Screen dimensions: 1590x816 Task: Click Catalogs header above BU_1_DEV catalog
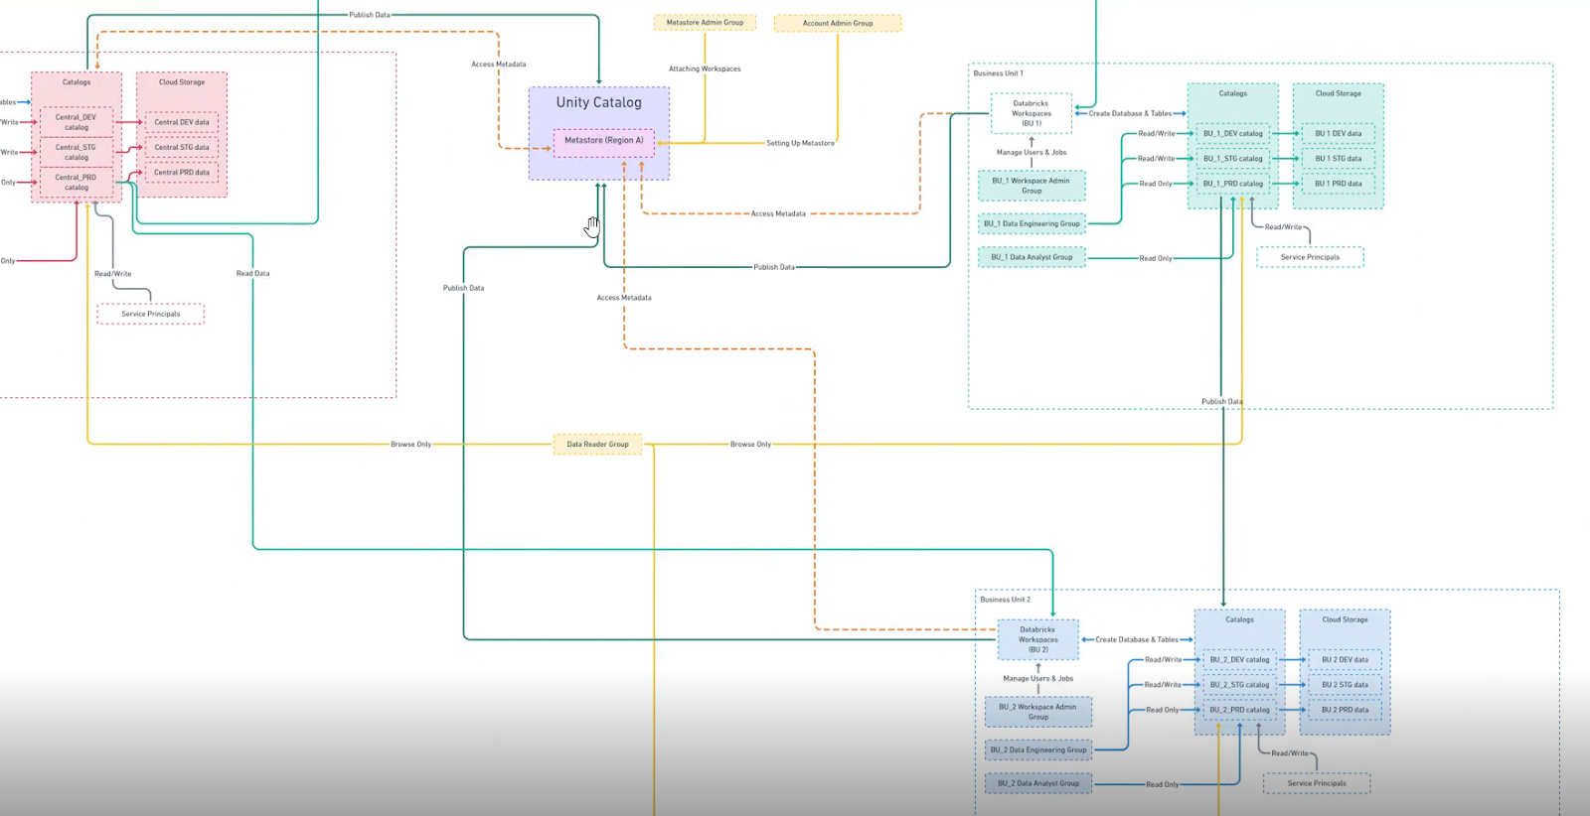(1232, 93)
